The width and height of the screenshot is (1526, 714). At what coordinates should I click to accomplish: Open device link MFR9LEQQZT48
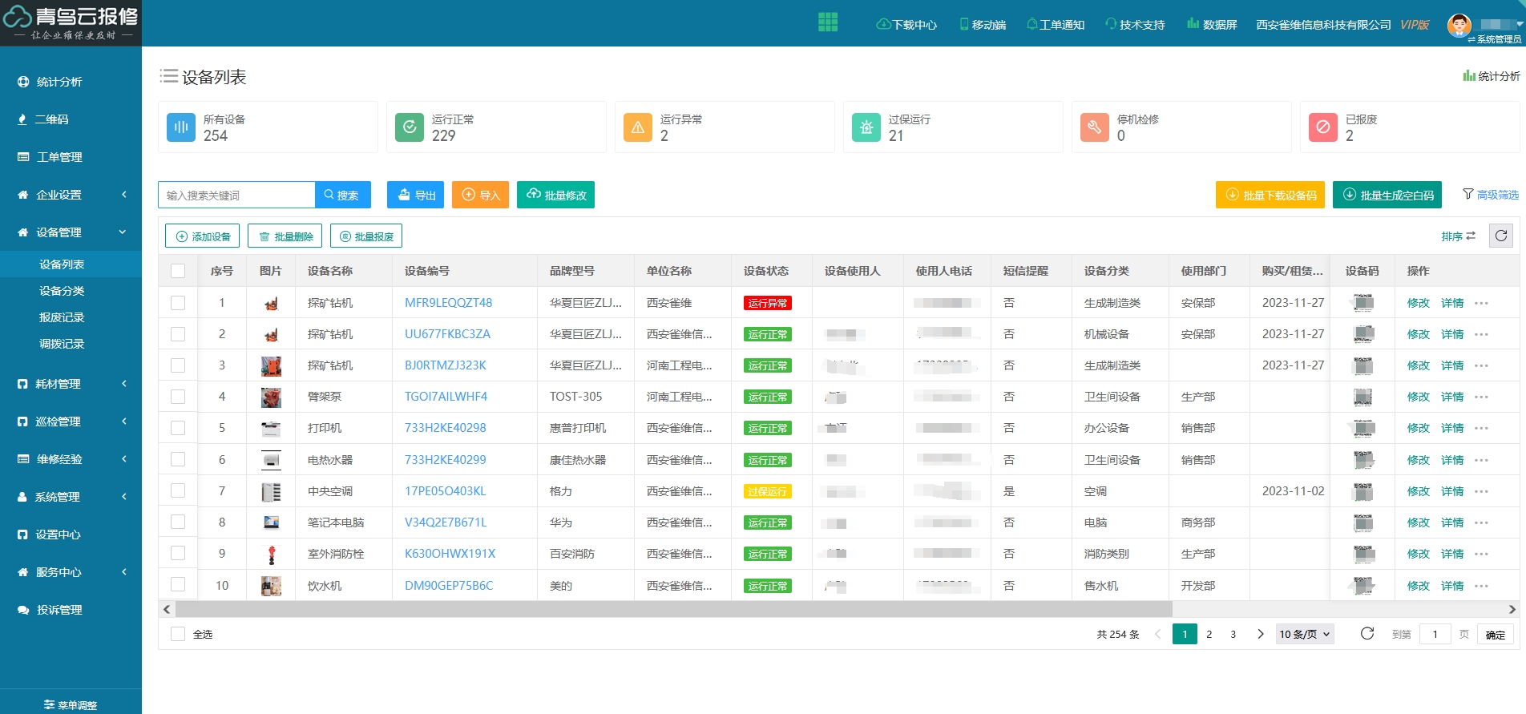(448, 303)
